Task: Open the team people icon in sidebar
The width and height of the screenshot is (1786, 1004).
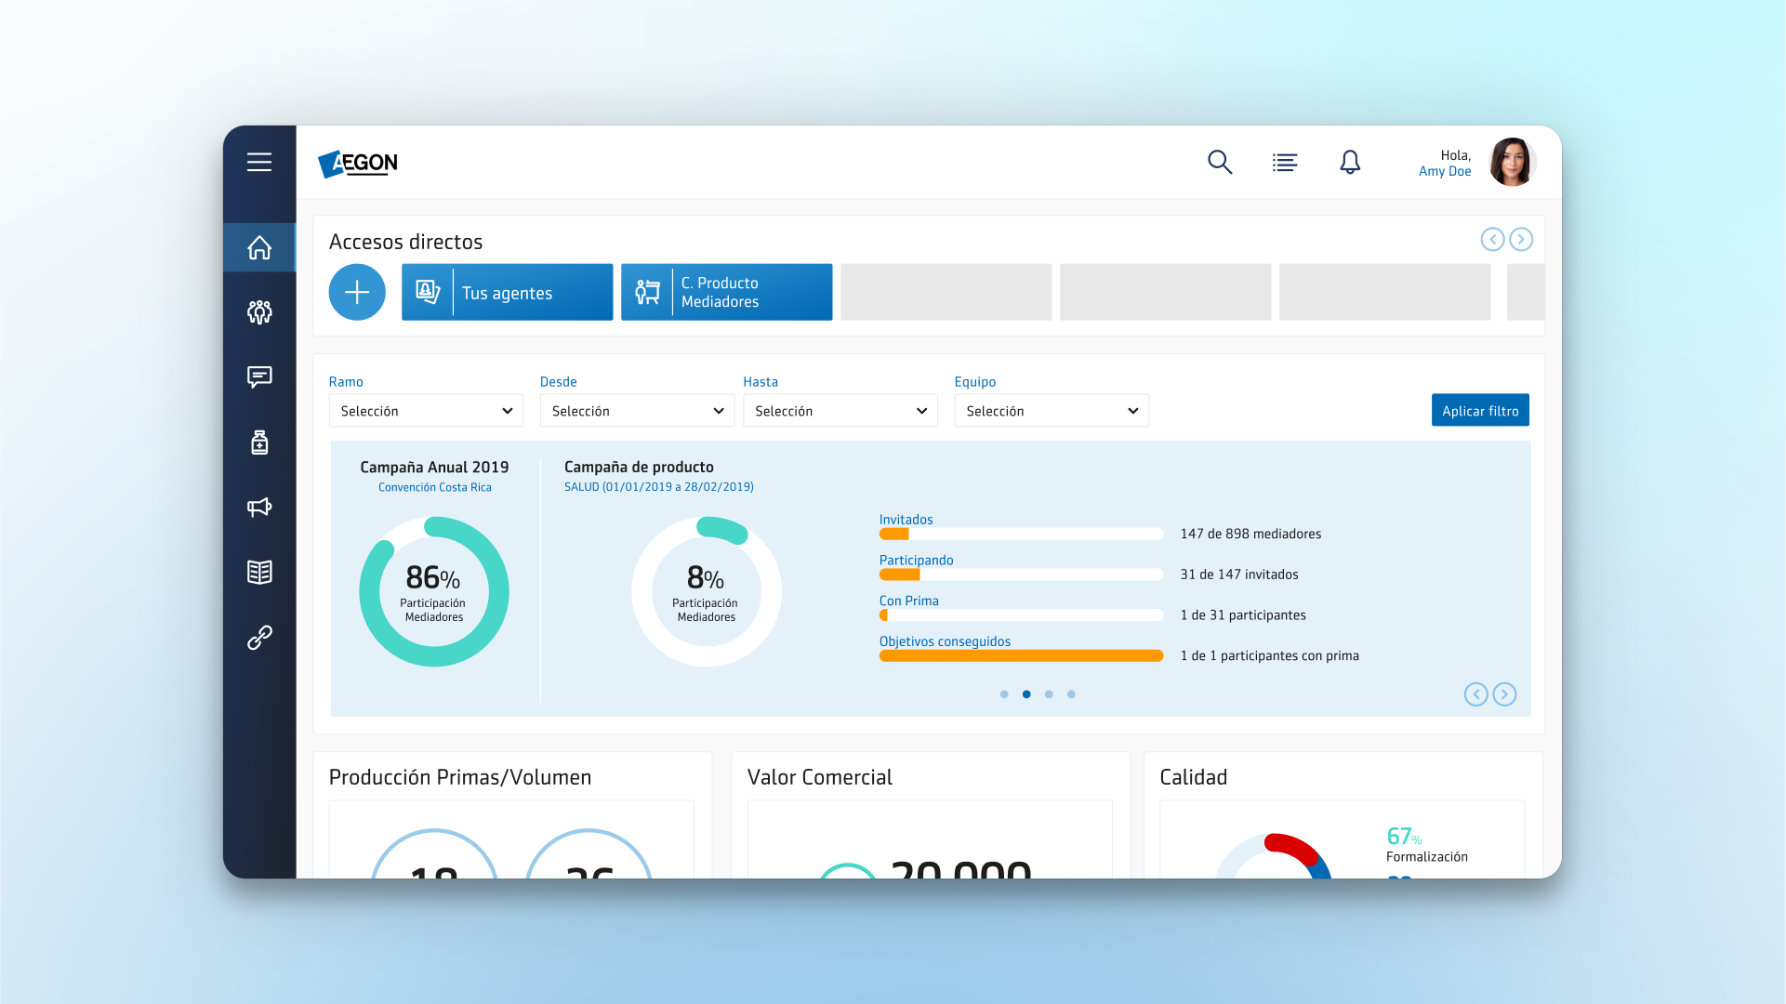Action: click(259, 311)
